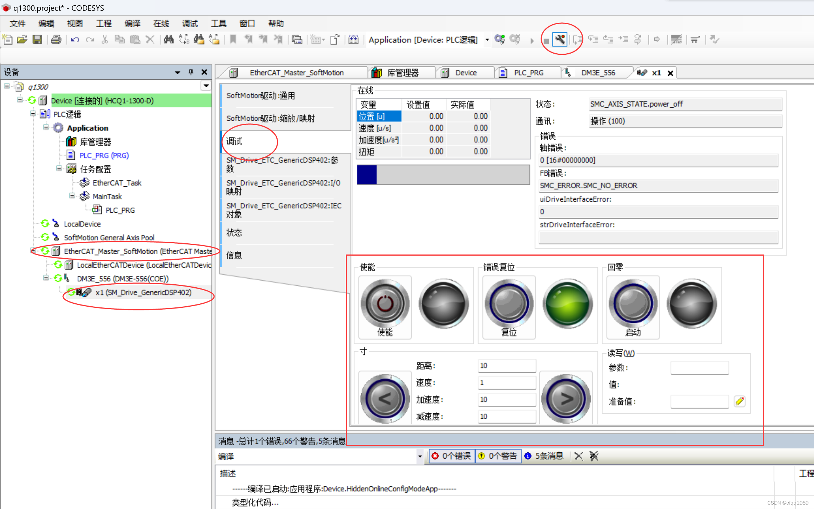Screen dimensions: 814x509
Task: Collapse the MainTask tree node
Action: pos(72,196)
